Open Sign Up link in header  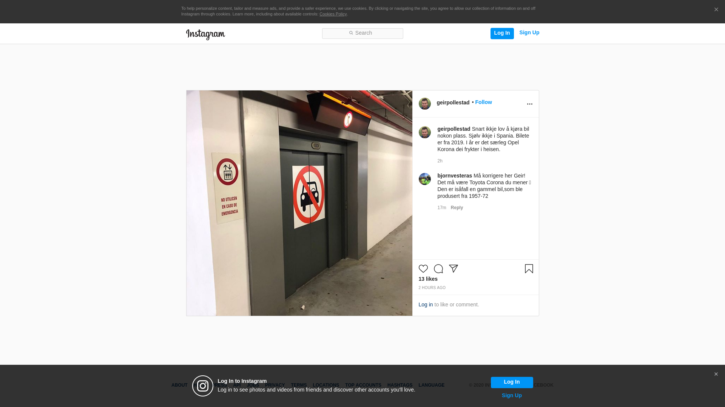[x=529, y=32]
